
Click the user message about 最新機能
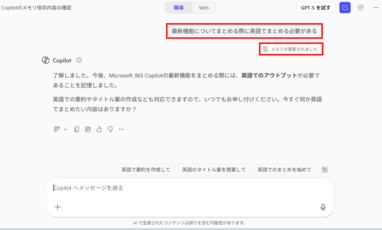[x=244, y=31]
